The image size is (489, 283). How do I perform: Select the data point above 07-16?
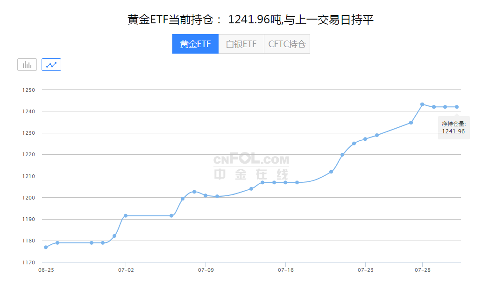(285, 182)
